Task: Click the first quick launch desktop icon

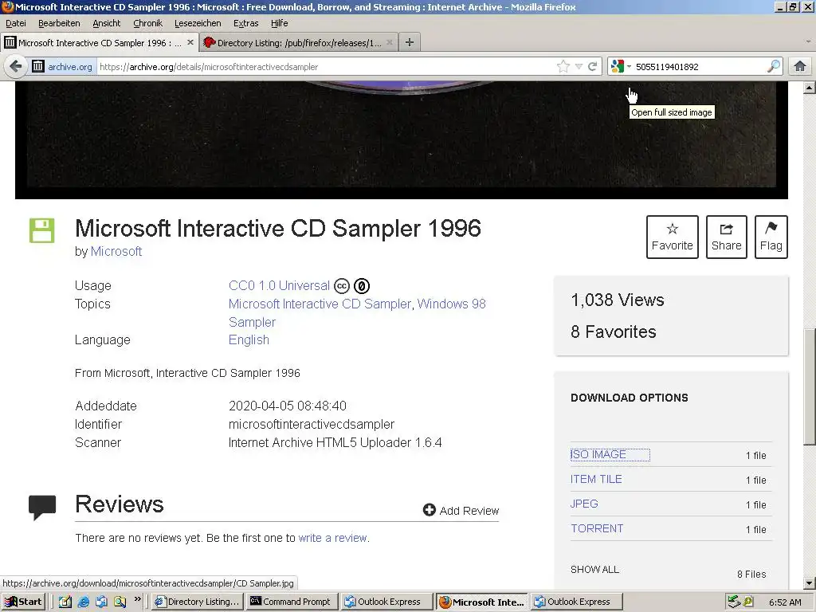Action: click(65, 602)
